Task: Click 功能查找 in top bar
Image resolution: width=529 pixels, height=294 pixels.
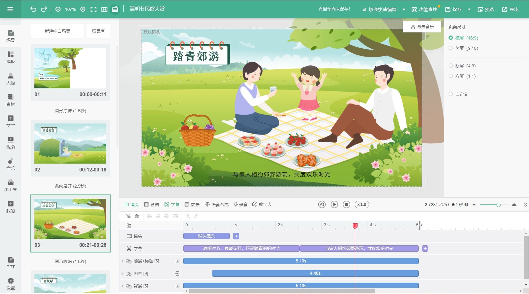Action: [x=425, y=9]
